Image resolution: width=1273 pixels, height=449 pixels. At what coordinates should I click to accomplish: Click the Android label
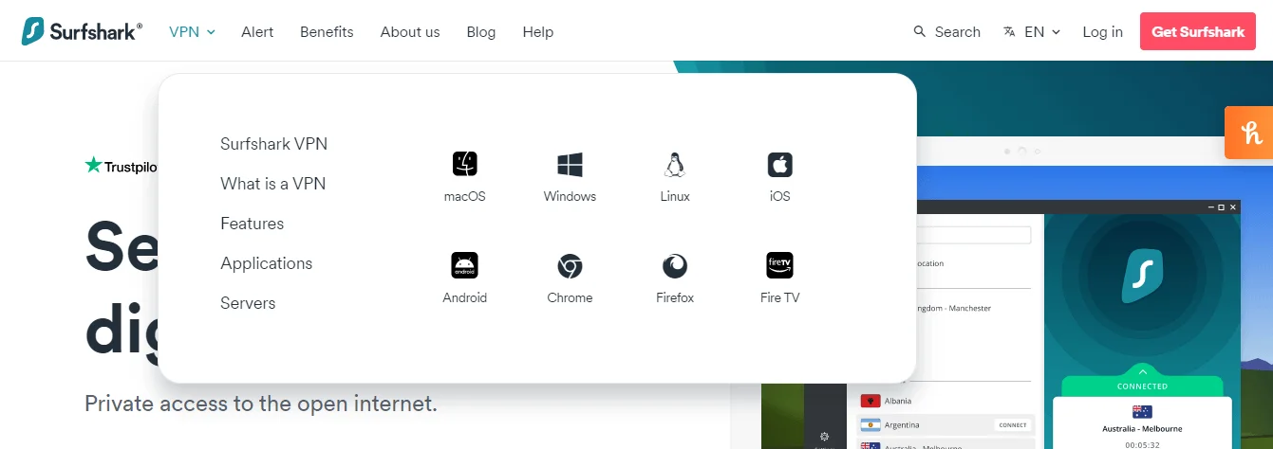(464, 297)
